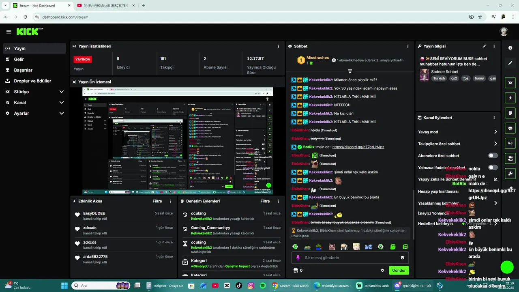Toggle the chat bubble panel icon

coord(510,128)
